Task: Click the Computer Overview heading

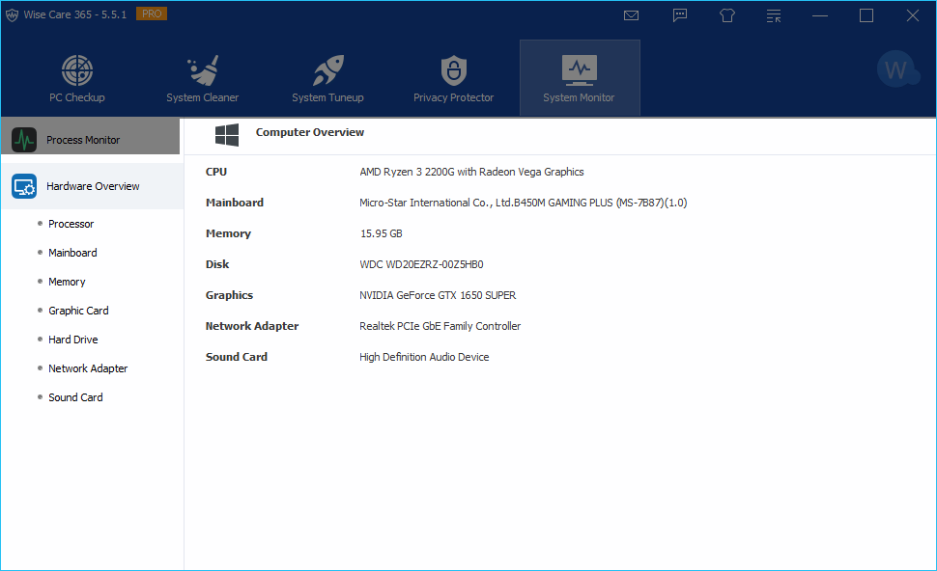Action: click(x=309, y=132)
